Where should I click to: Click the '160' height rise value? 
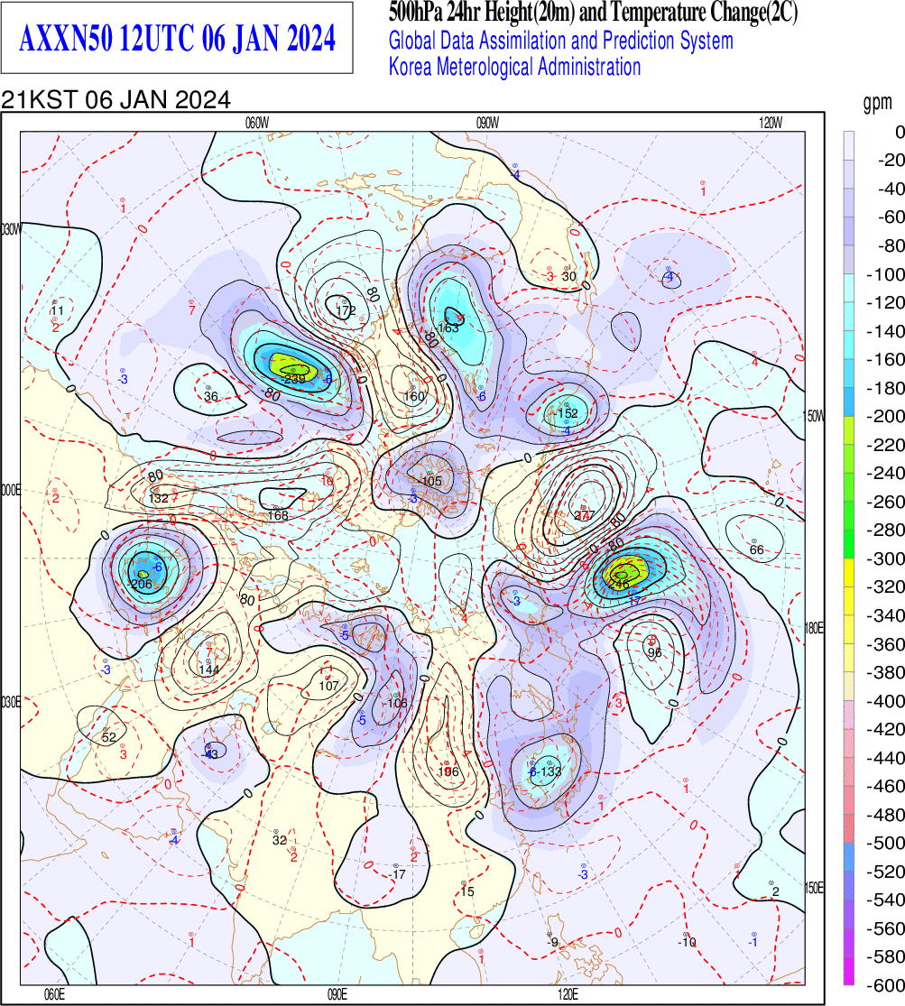tap(414, 396)
